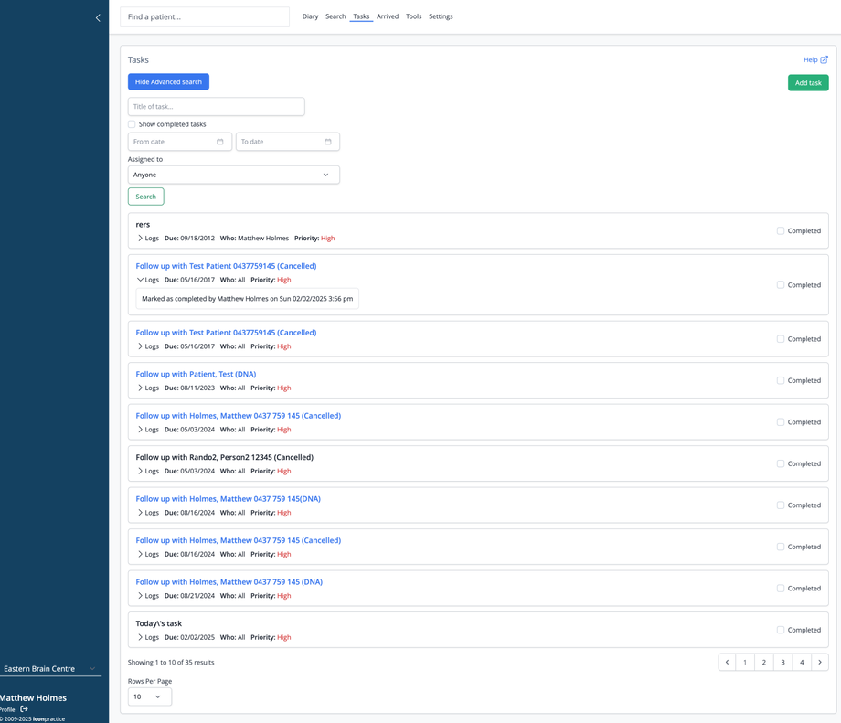Click the green Add task button
The width and height of the screenshot is (841, 723).
pos(808,82)
